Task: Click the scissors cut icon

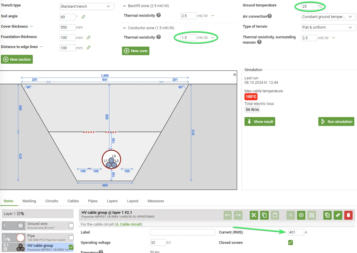Action: pyautogui.click(x=254, y=215)
